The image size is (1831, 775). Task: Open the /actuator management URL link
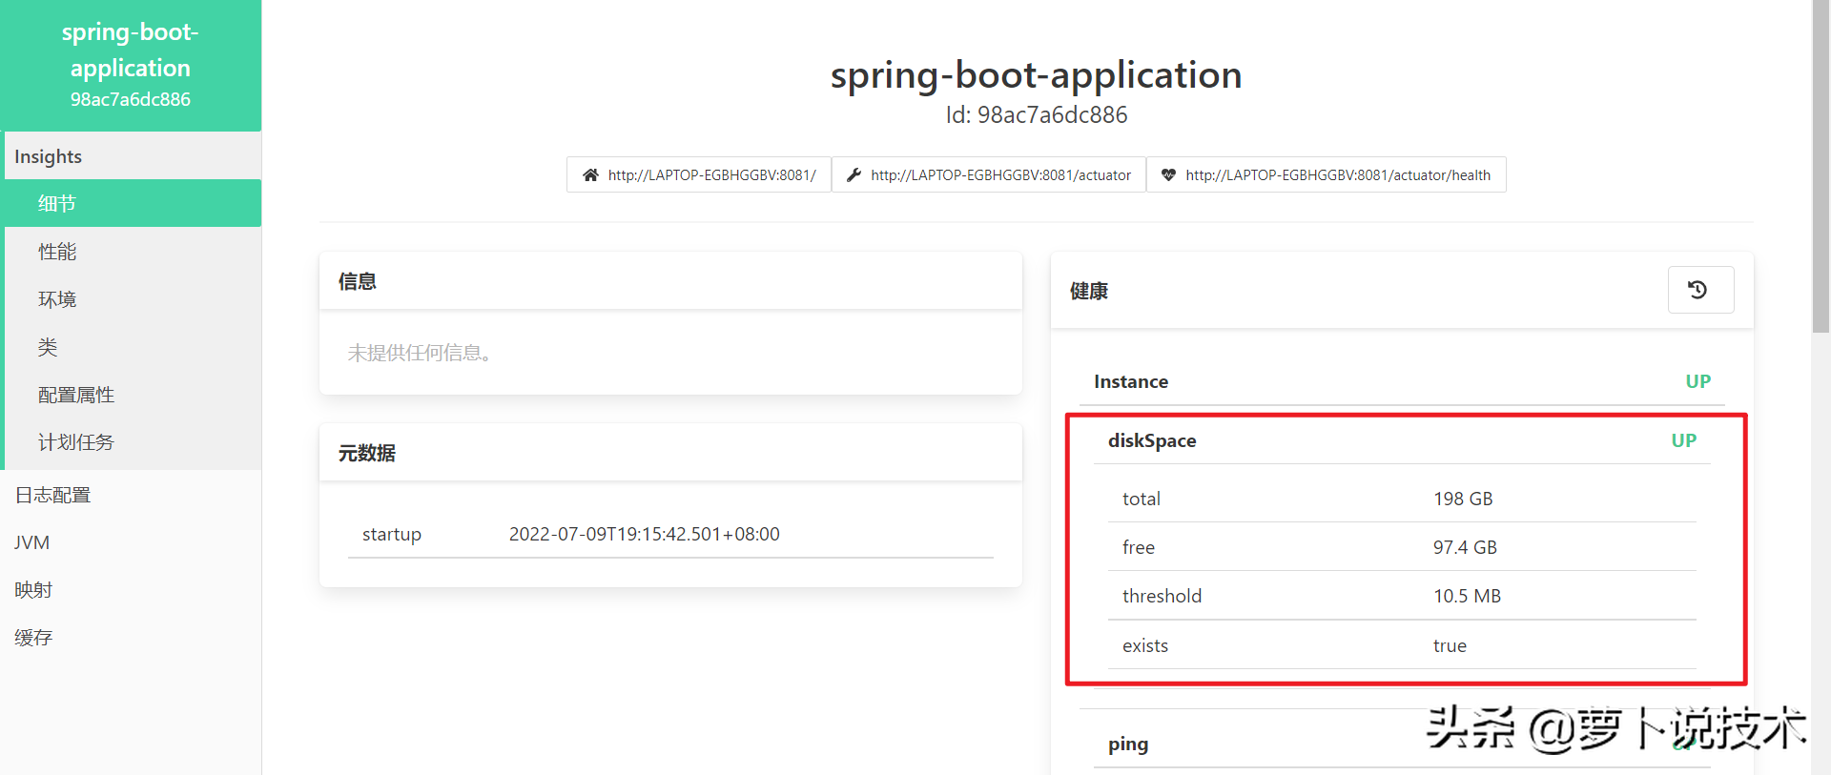pos(989,174)
